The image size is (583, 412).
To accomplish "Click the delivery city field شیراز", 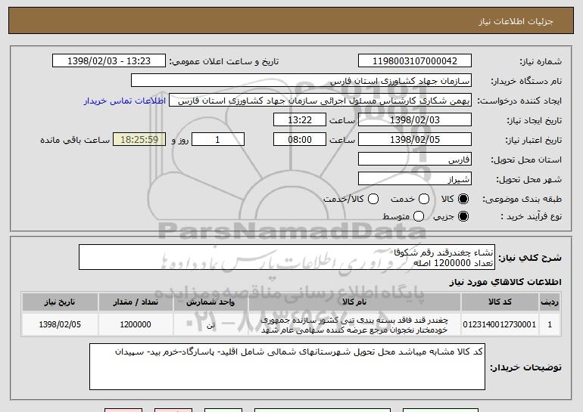I will coord(415,179).
